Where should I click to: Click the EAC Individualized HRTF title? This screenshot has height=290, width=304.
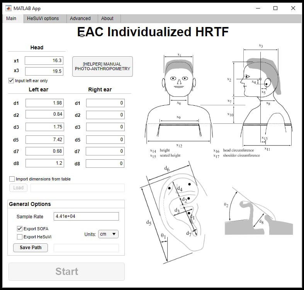(153, 32)
